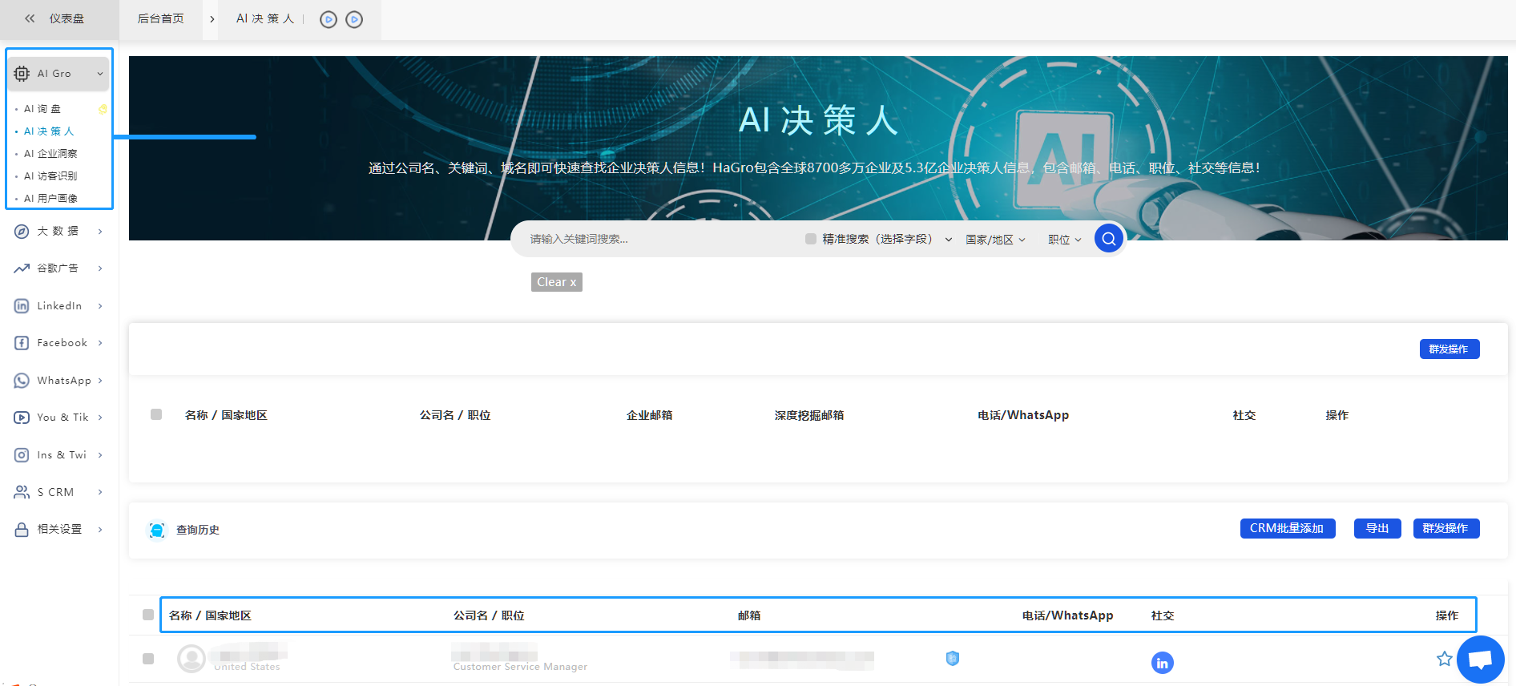Click the query history icon
Screen dimensions: 1516x686
click(x=157, y=530)
